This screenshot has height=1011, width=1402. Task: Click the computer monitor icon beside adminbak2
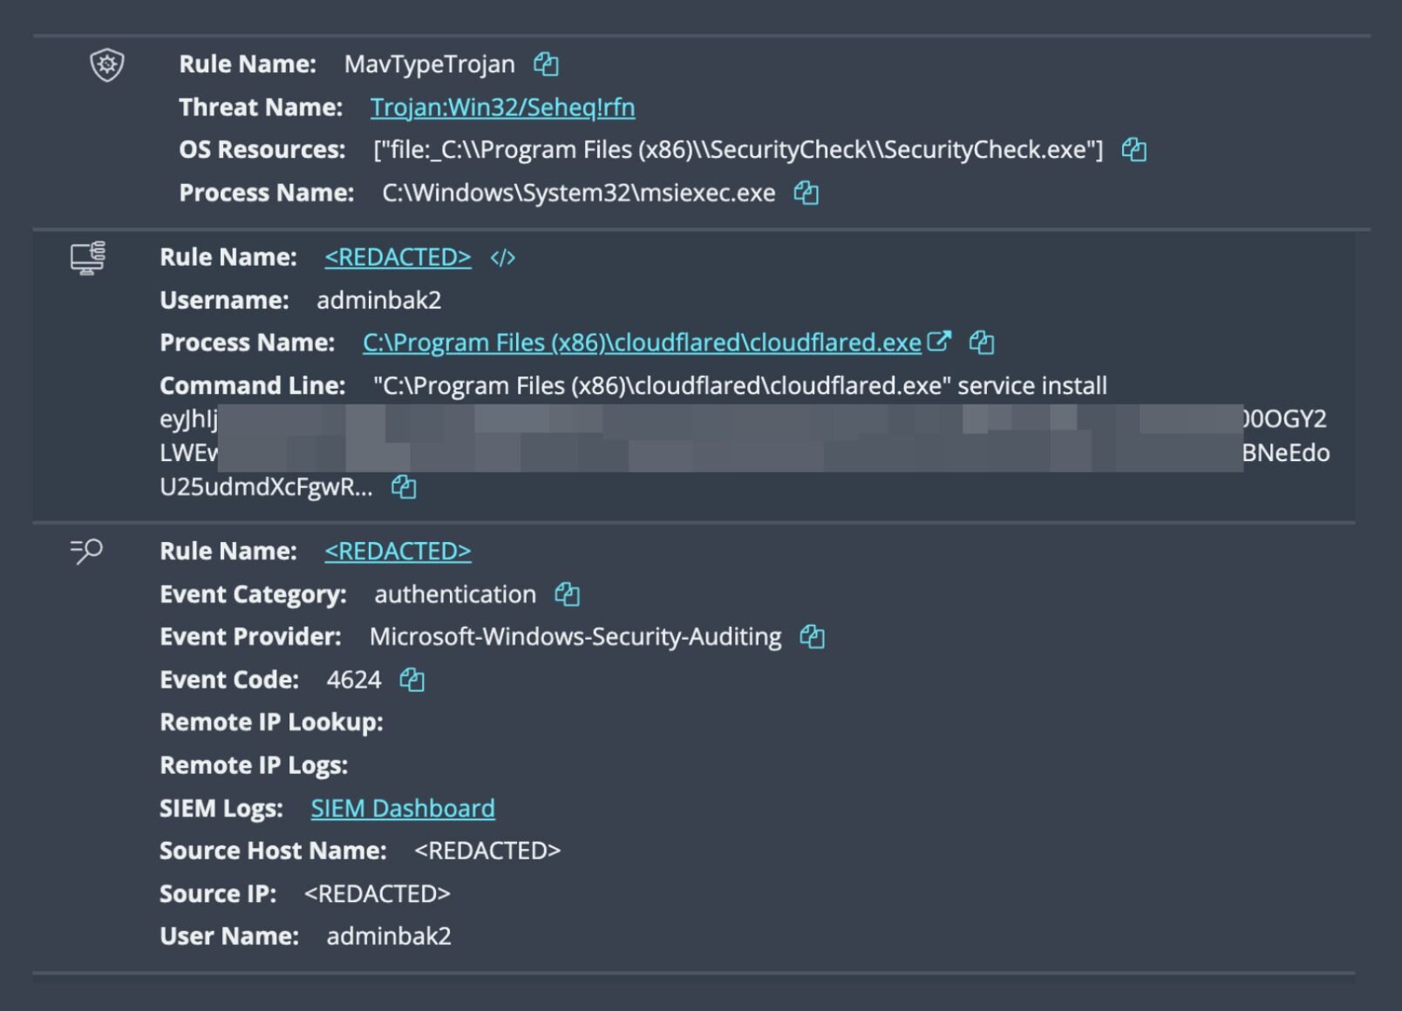[88, 258]
